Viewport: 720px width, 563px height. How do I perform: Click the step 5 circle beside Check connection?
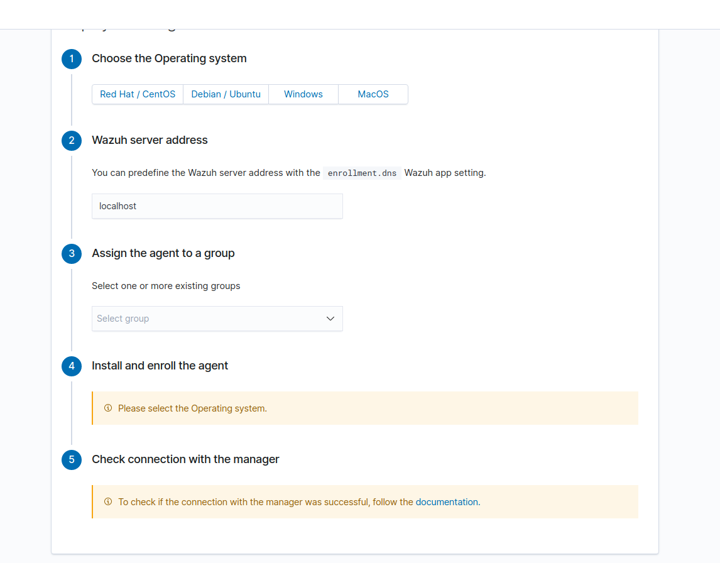[x=71, y=459]
